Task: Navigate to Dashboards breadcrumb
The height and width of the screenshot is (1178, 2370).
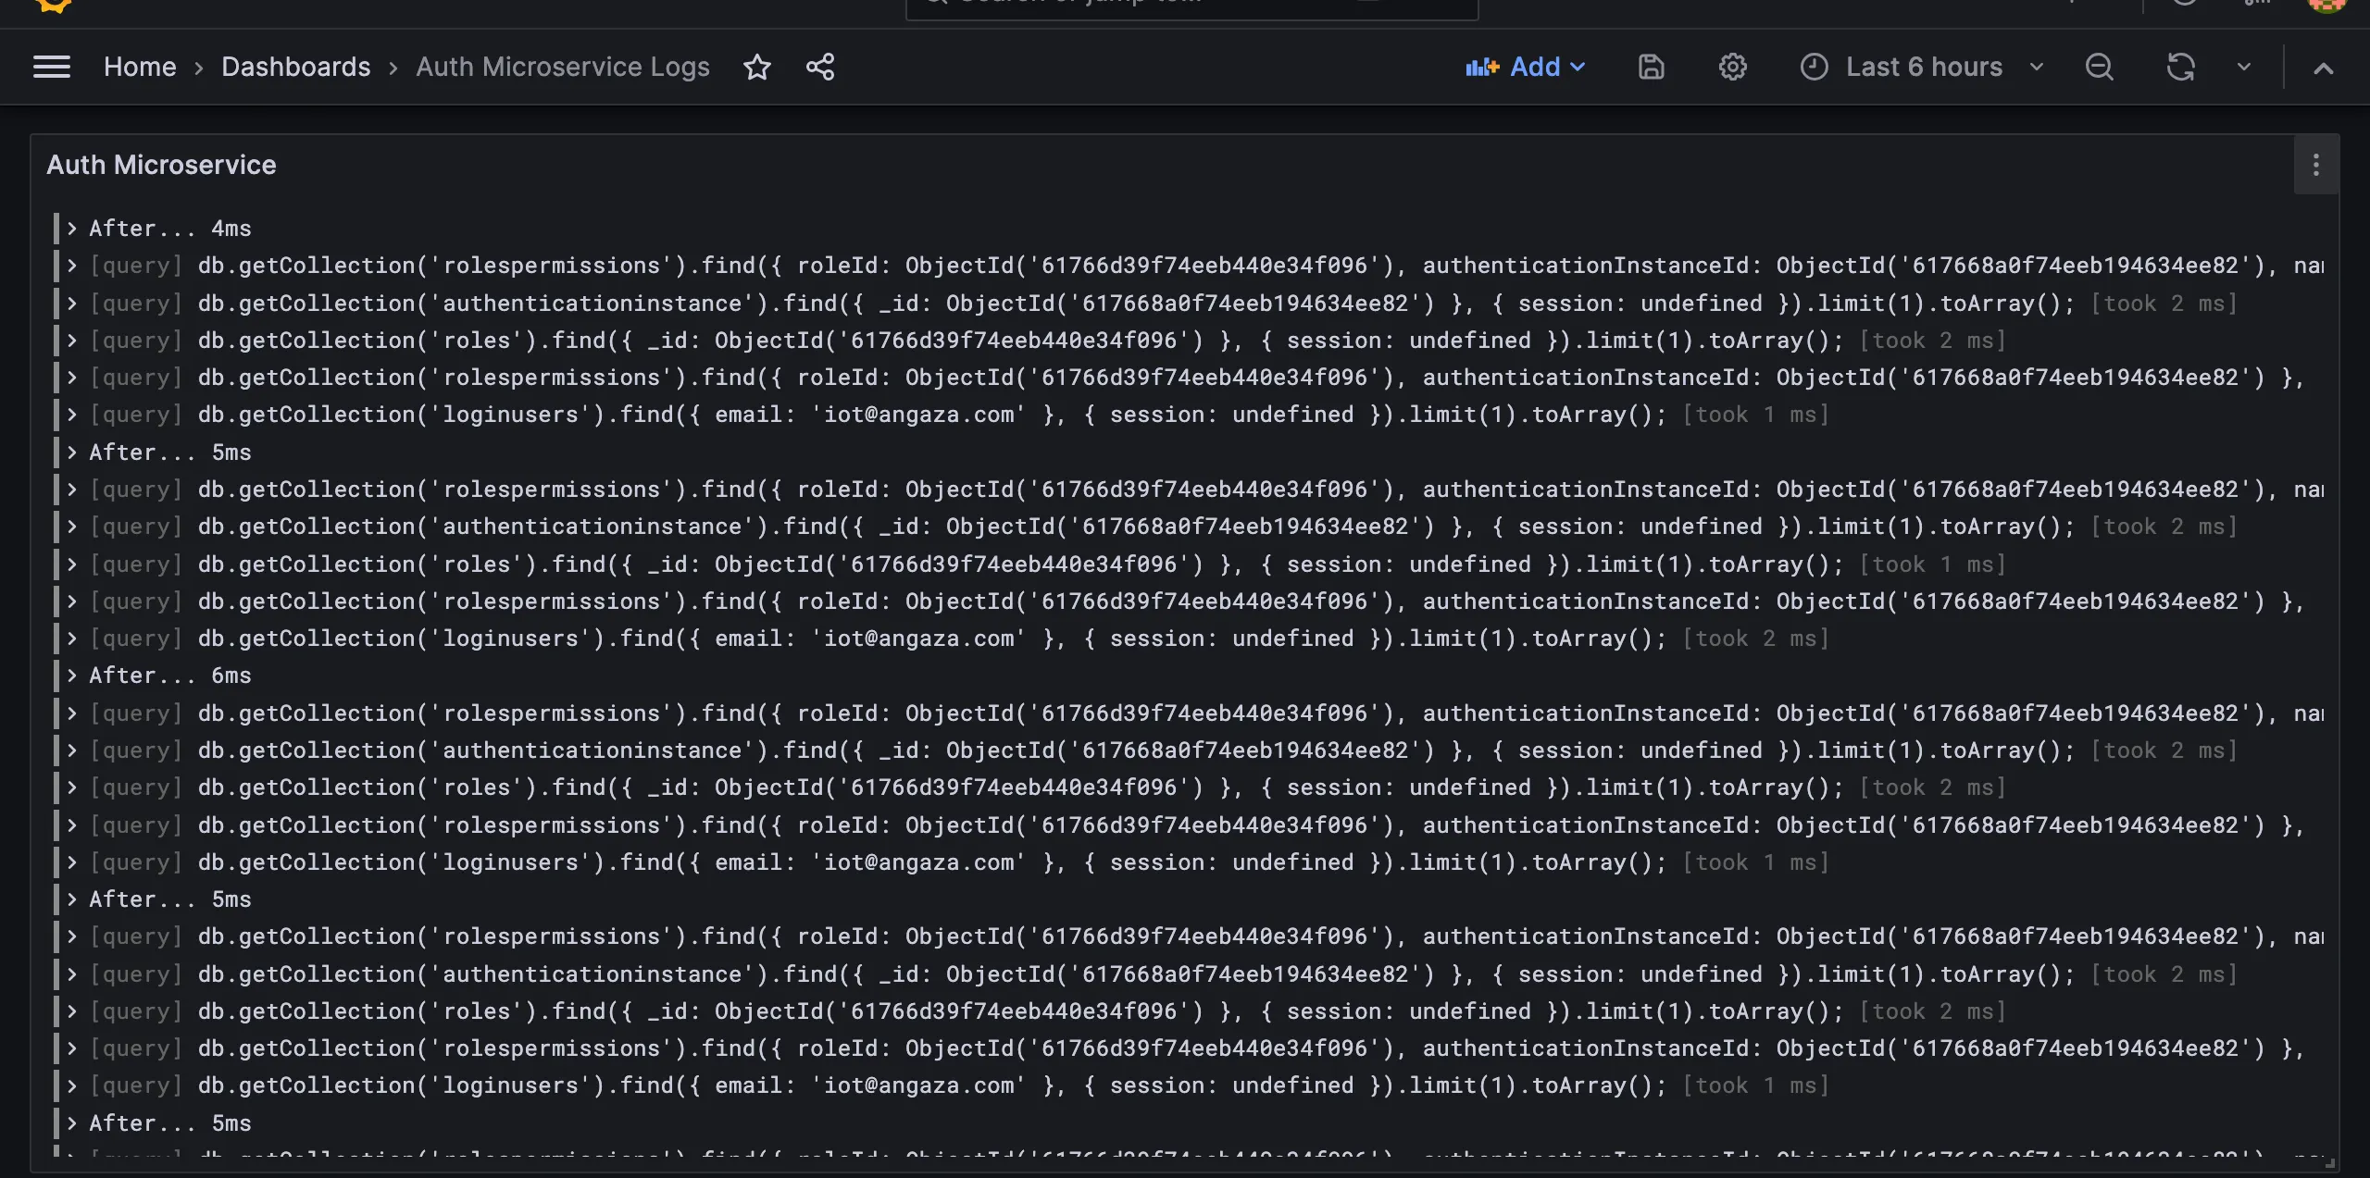Action: pyautogui.click(x=295, y=67)
